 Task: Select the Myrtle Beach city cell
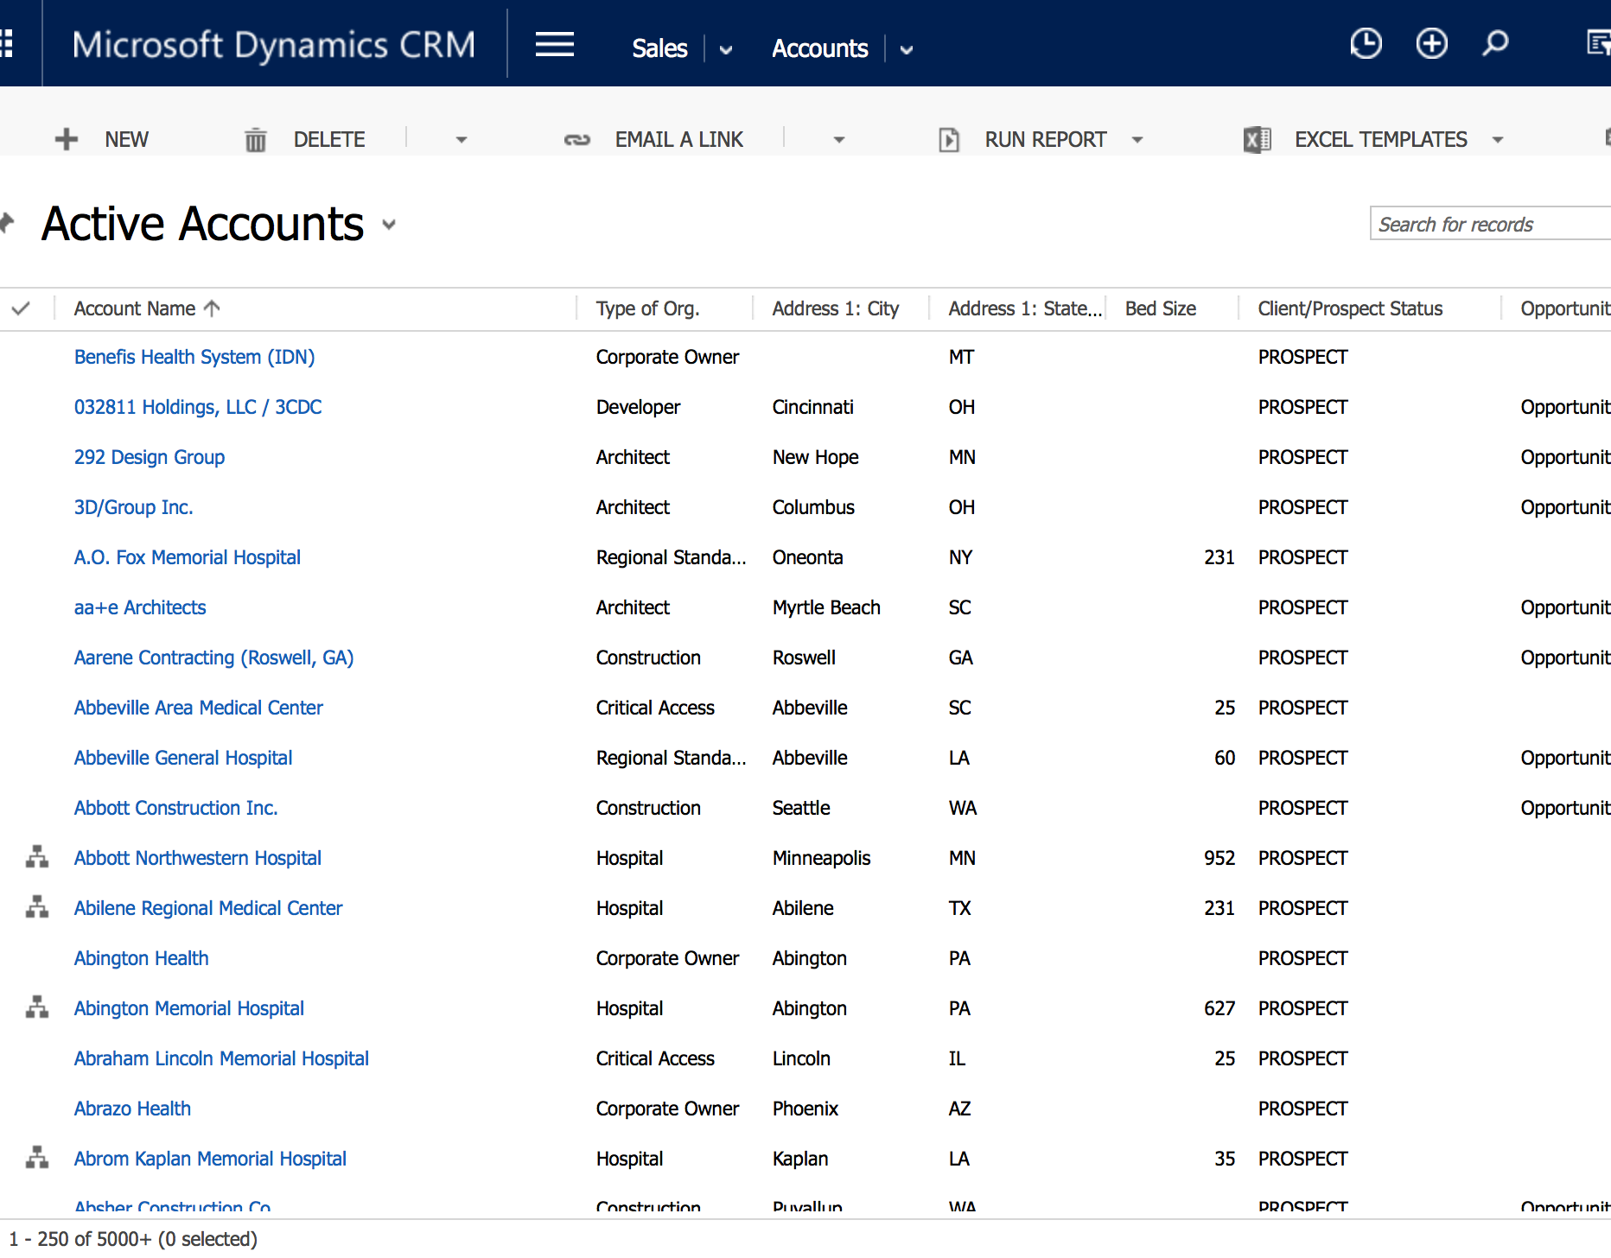(x=826, y=607)
